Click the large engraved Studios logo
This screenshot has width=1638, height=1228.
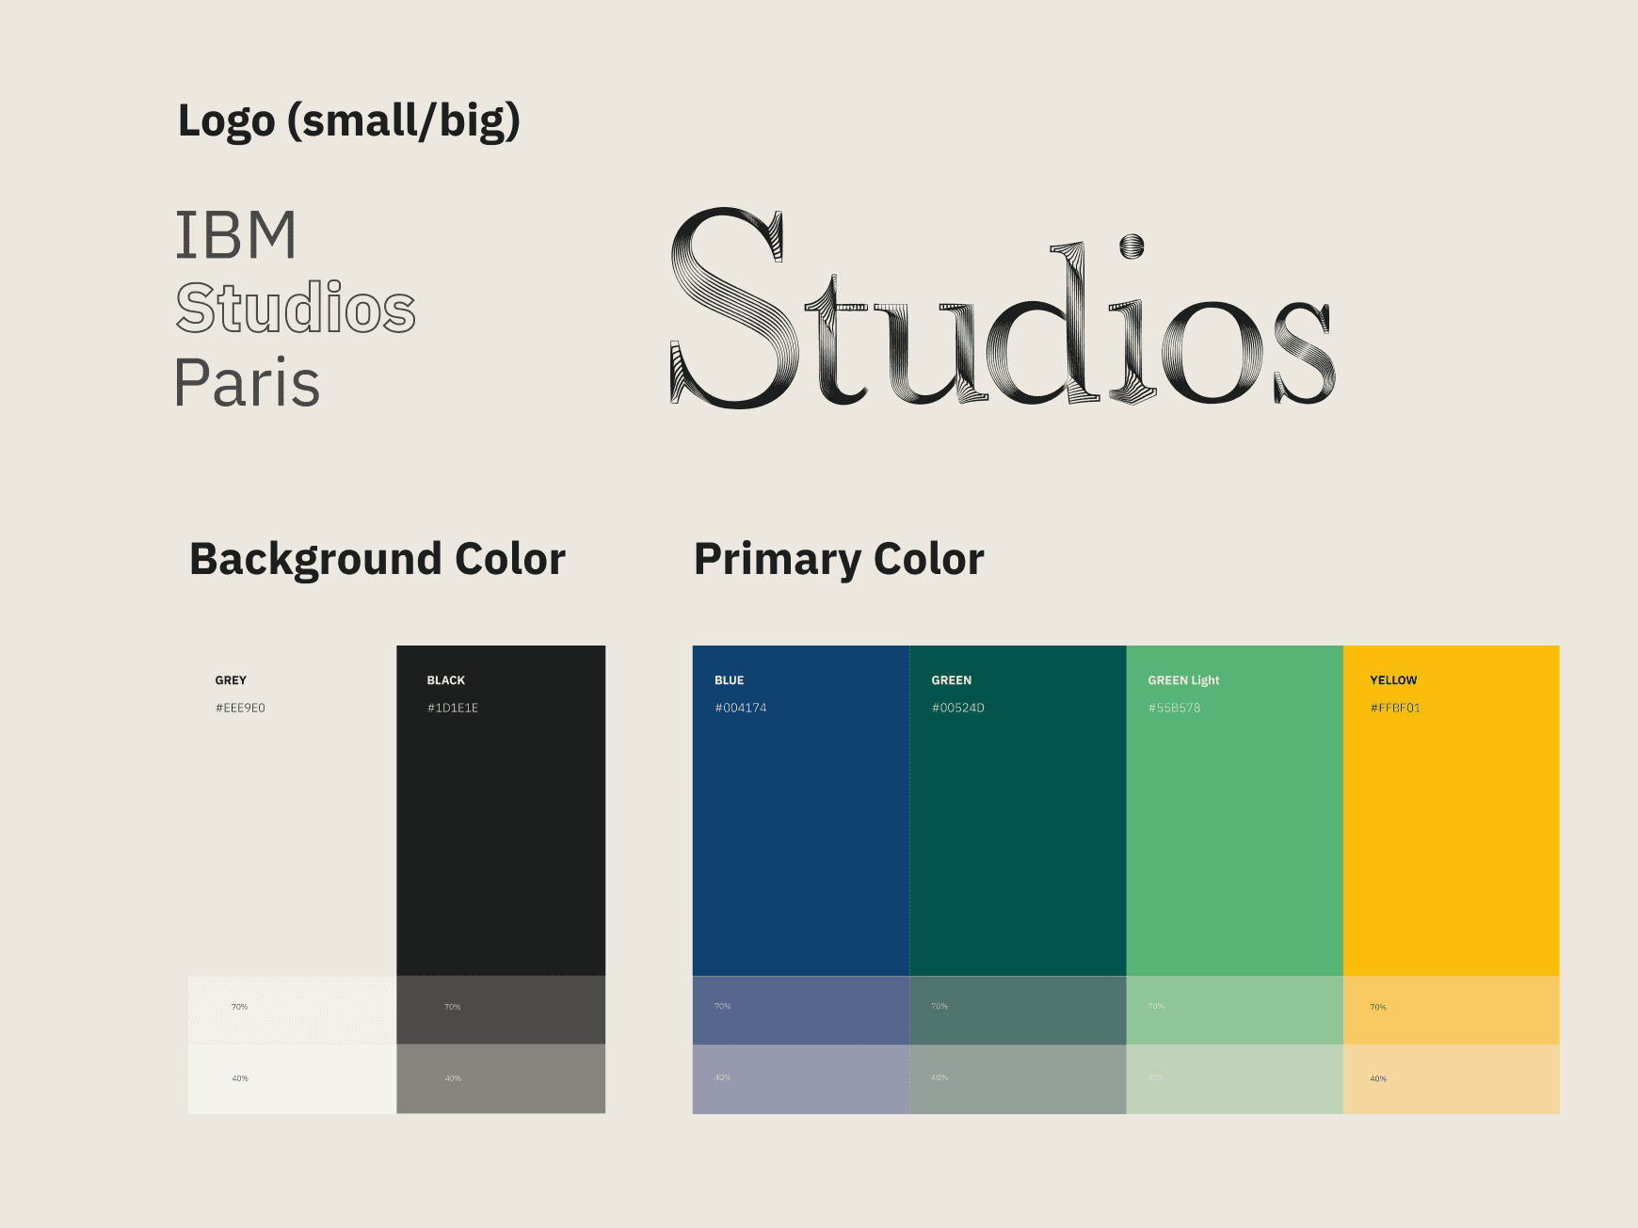pos(1003,309)
